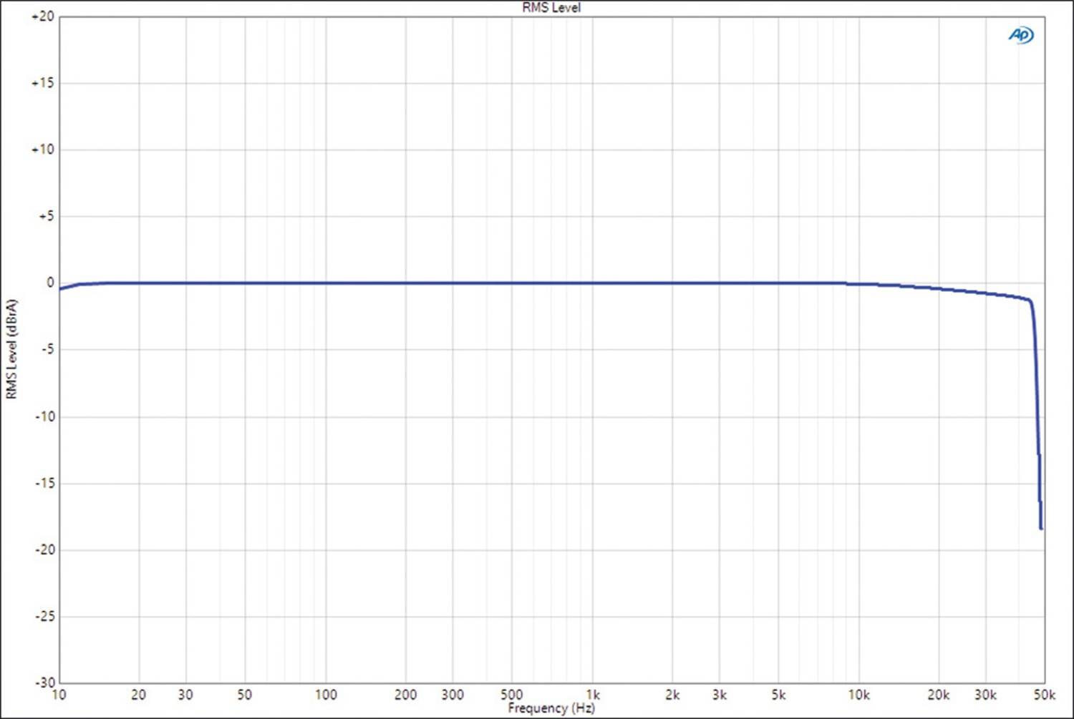
Task: Click the '2k' frequency tick label
Action: point(672,694)
